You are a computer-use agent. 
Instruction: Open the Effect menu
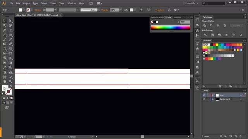point(53,3)
